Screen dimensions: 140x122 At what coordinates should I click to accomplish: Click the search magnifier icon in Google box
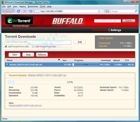(x=136, y=11)
